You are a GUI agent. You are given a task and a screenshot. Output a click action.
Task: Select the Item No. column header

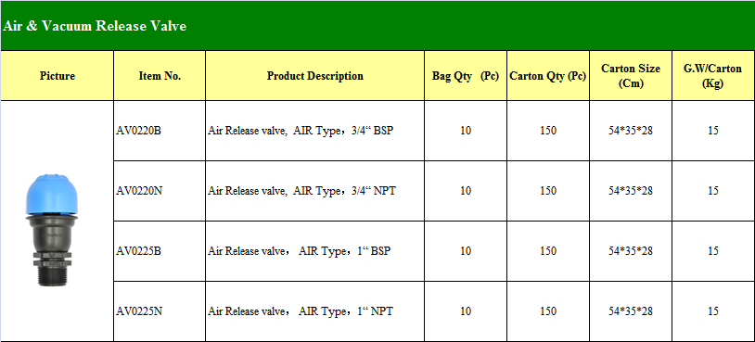pos(160,76)
